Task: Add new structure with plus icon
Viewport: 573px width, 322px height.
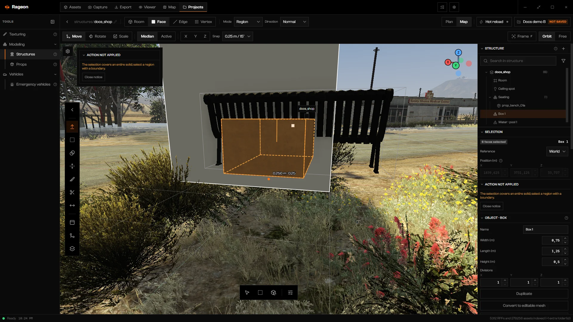Action: click(563, 48)
